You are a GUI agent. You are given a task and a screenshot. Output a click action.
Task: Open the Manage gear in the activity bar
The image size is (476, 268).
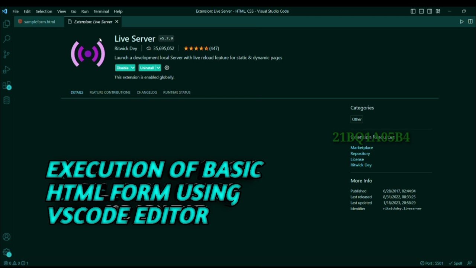tap(6, 252)
